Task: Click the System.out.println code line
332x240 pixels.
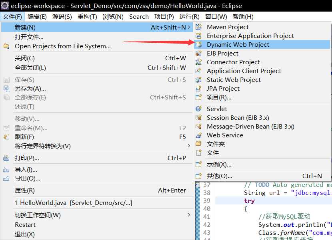Action: [295, 224]
